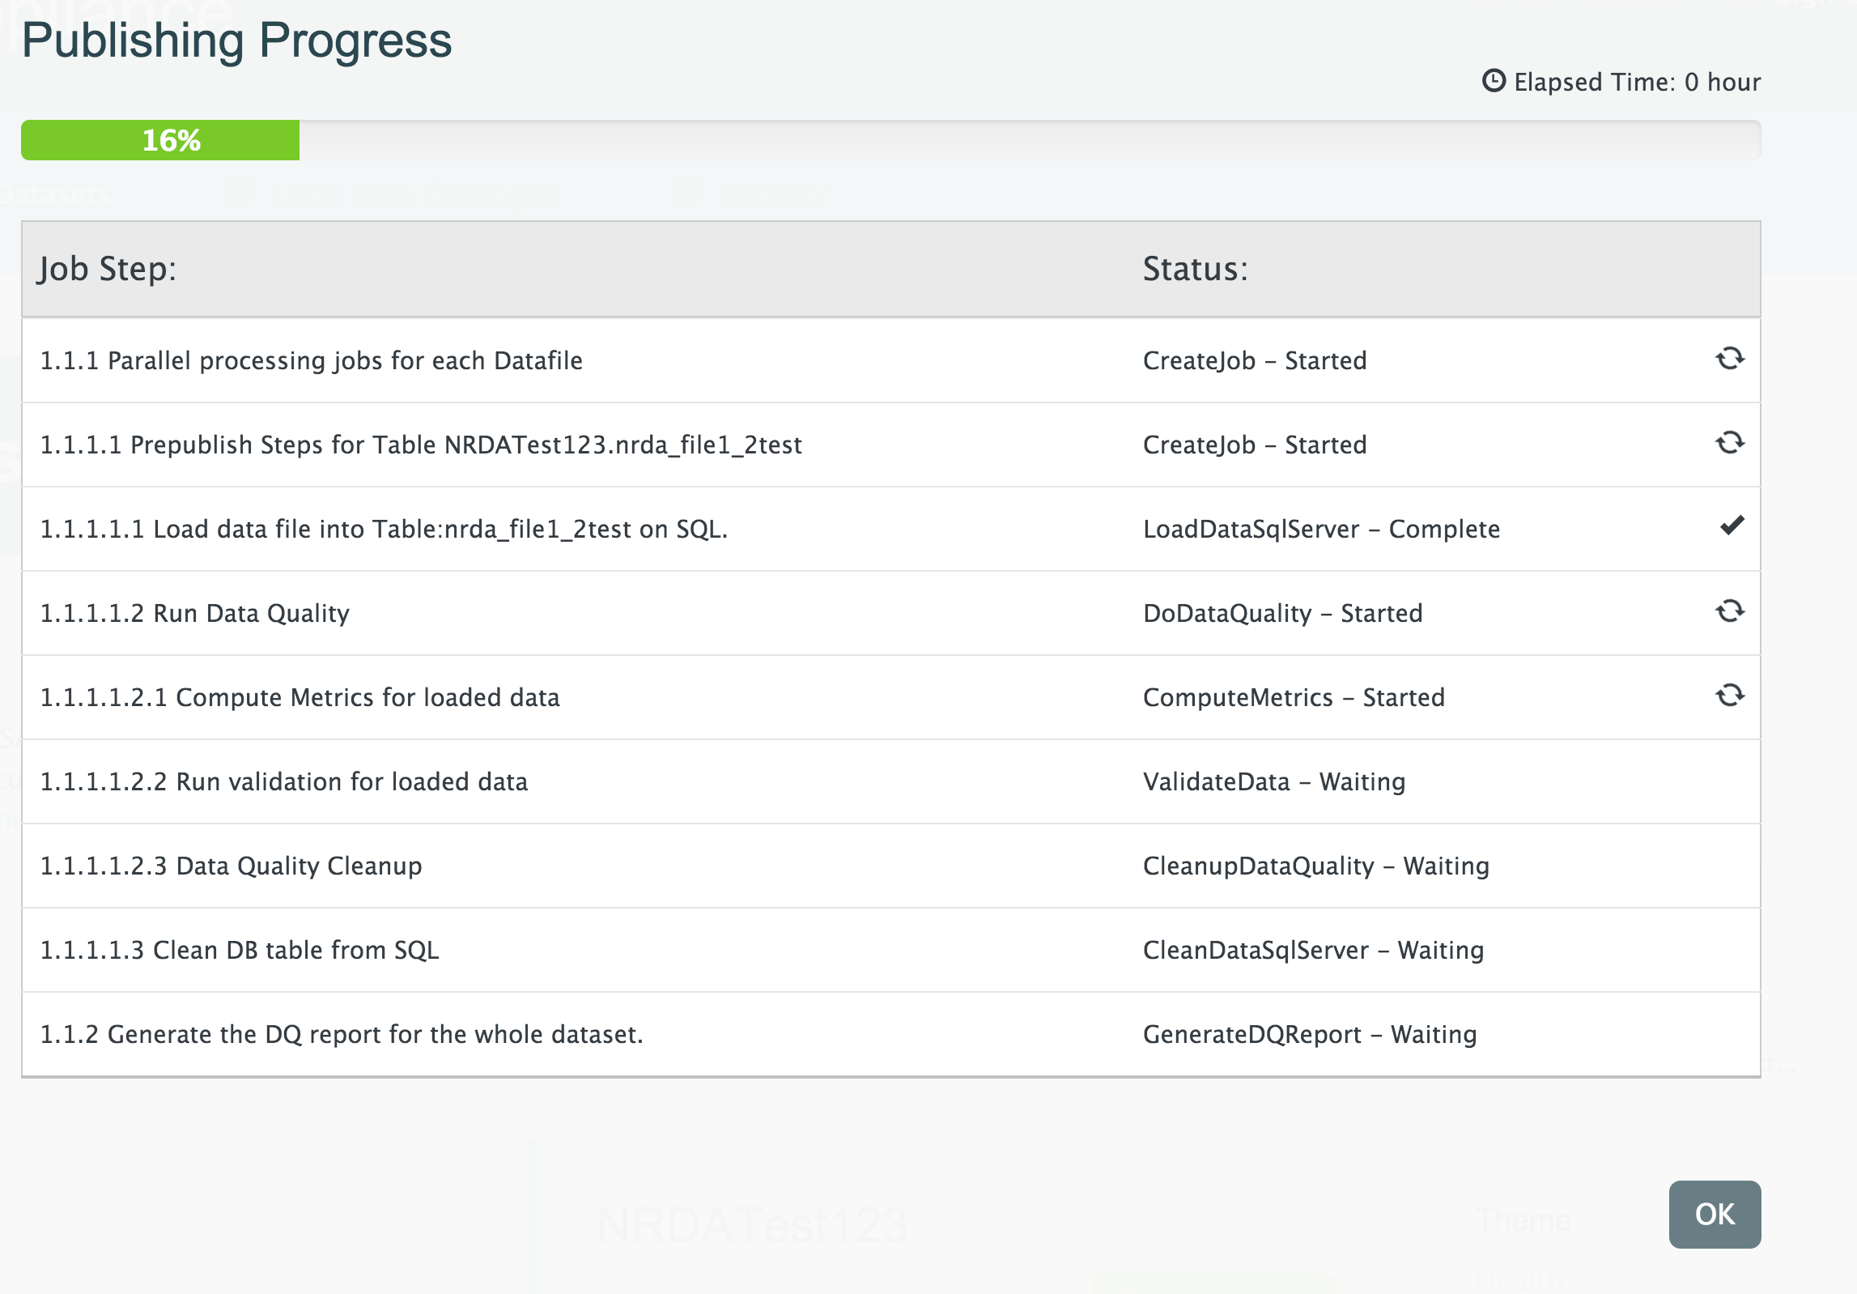
Task: Click the clock icon beside Elapsed Time
Action: (1493, 81)
